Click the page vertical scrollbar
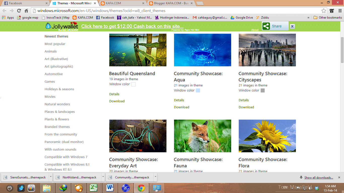This screenshot has width=344, height=193. tap(342, 50)
